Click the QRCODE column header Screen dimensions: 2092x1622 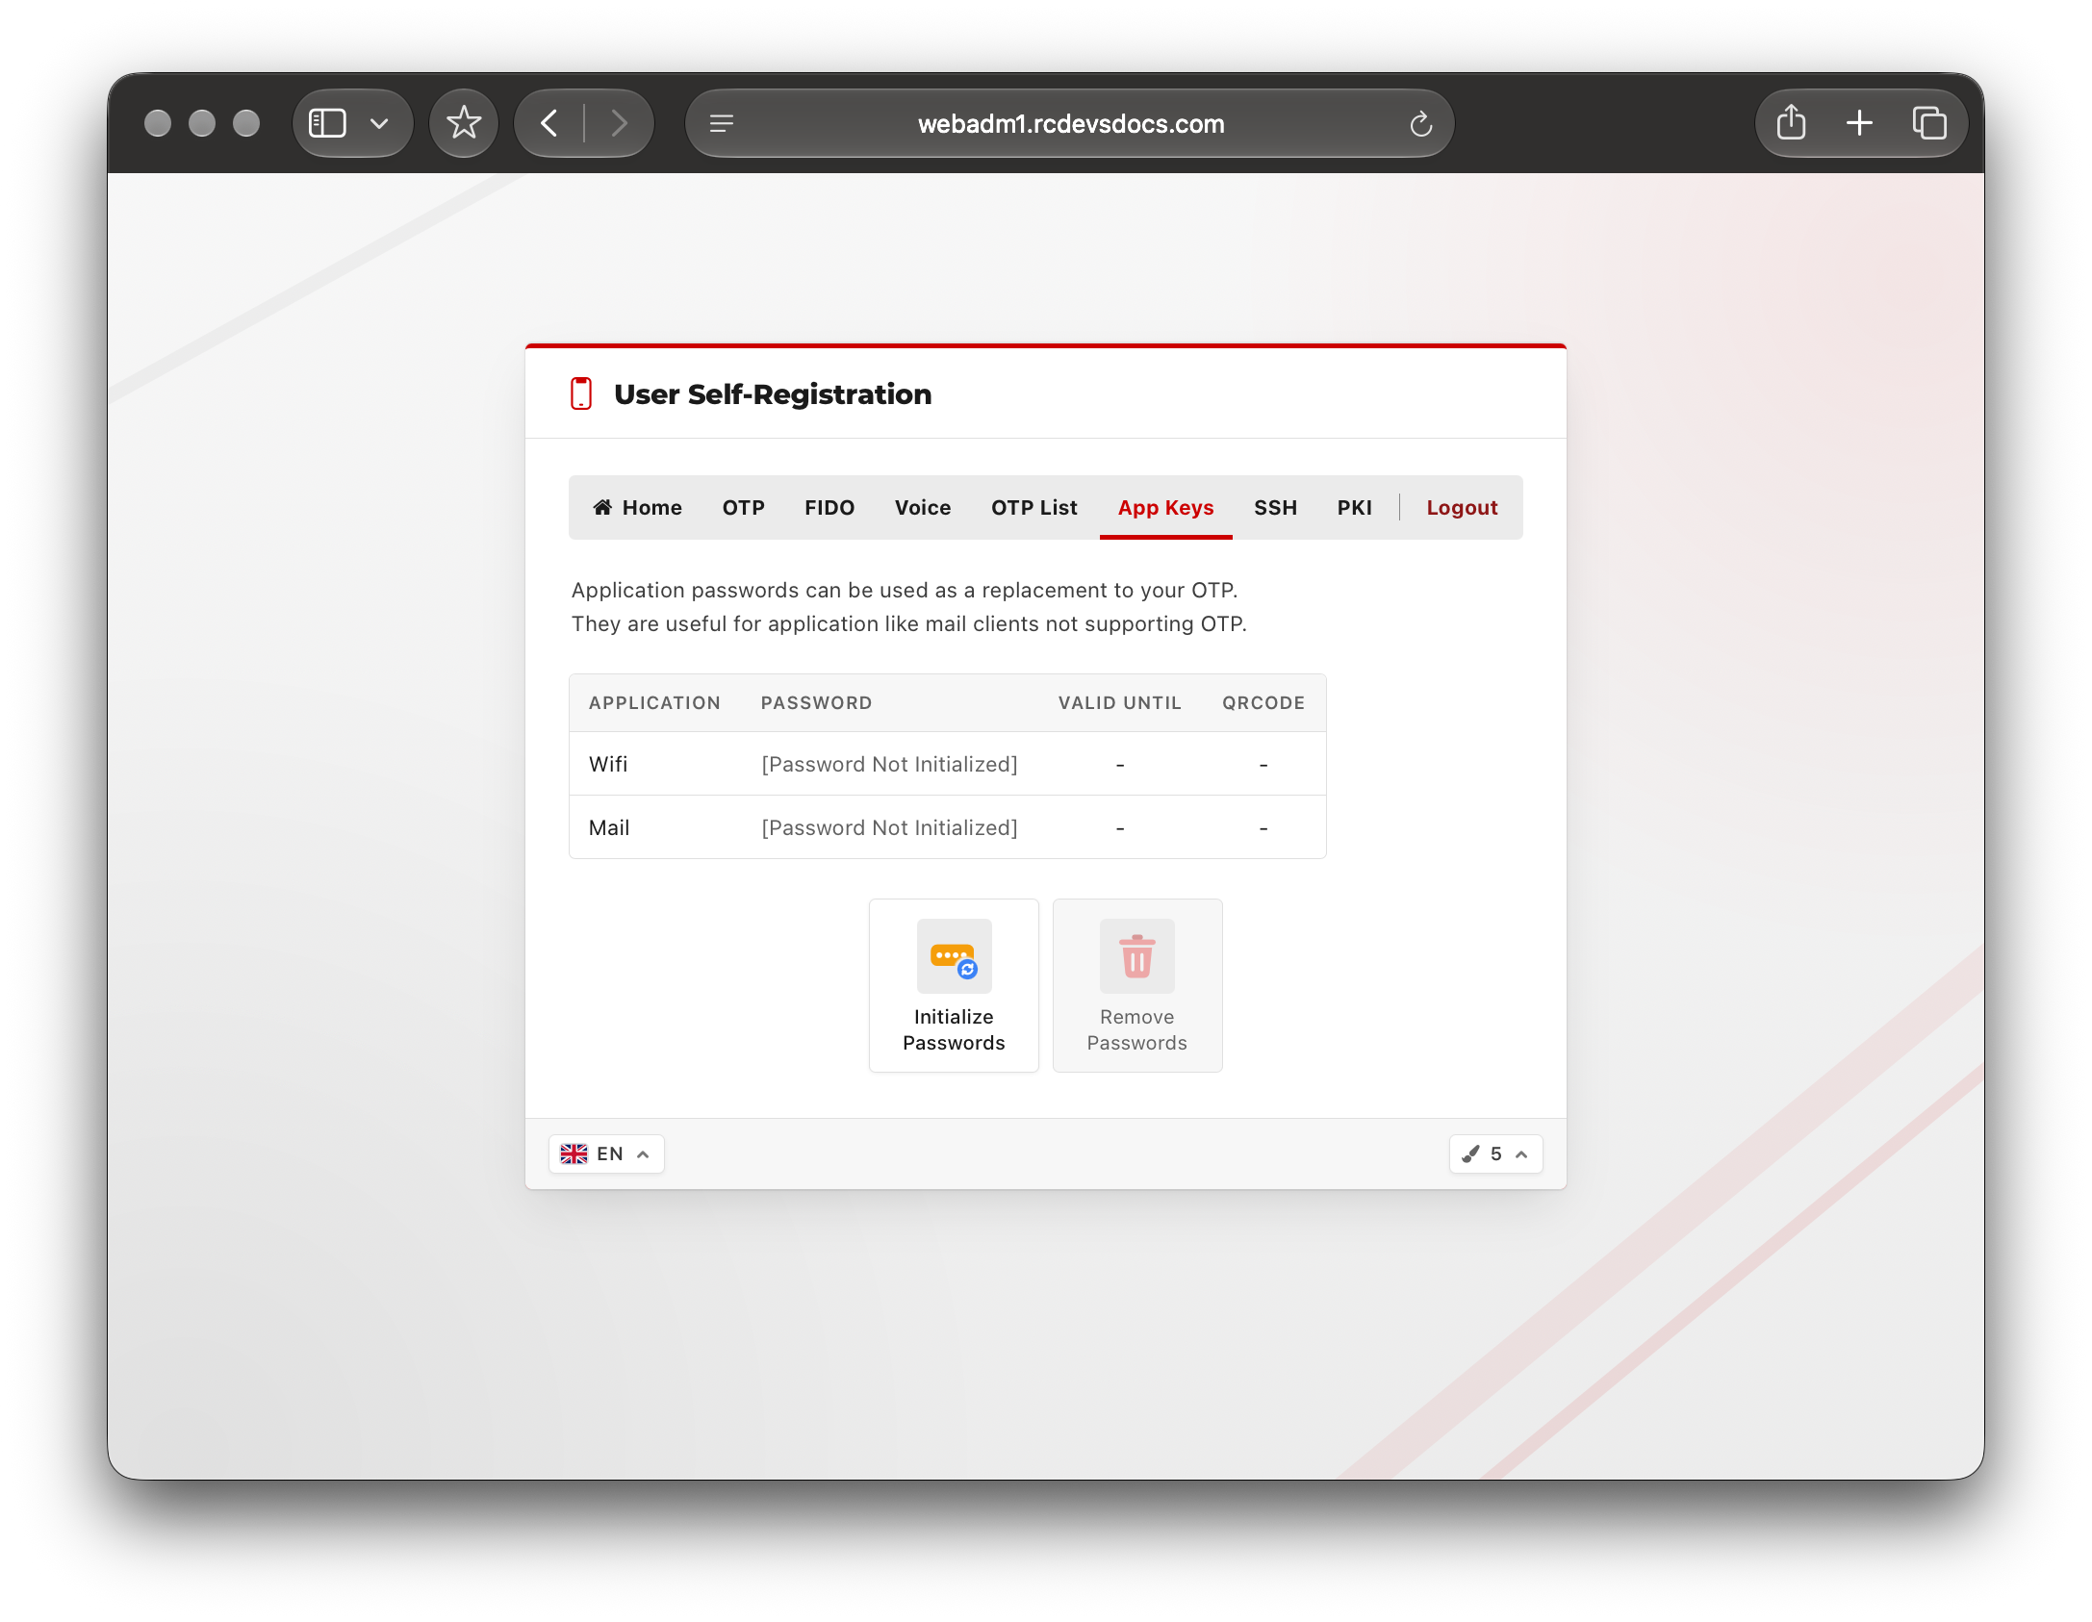[1263, 702]
